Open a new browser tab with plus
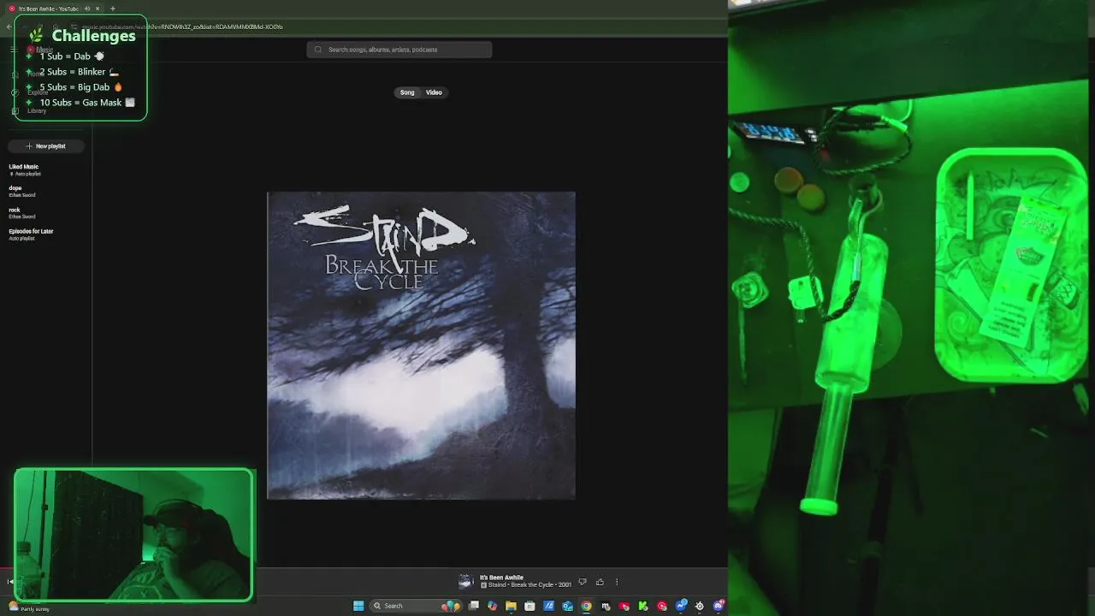The width and height of the screenshot is (1095, 616). [x=112, y=9]
